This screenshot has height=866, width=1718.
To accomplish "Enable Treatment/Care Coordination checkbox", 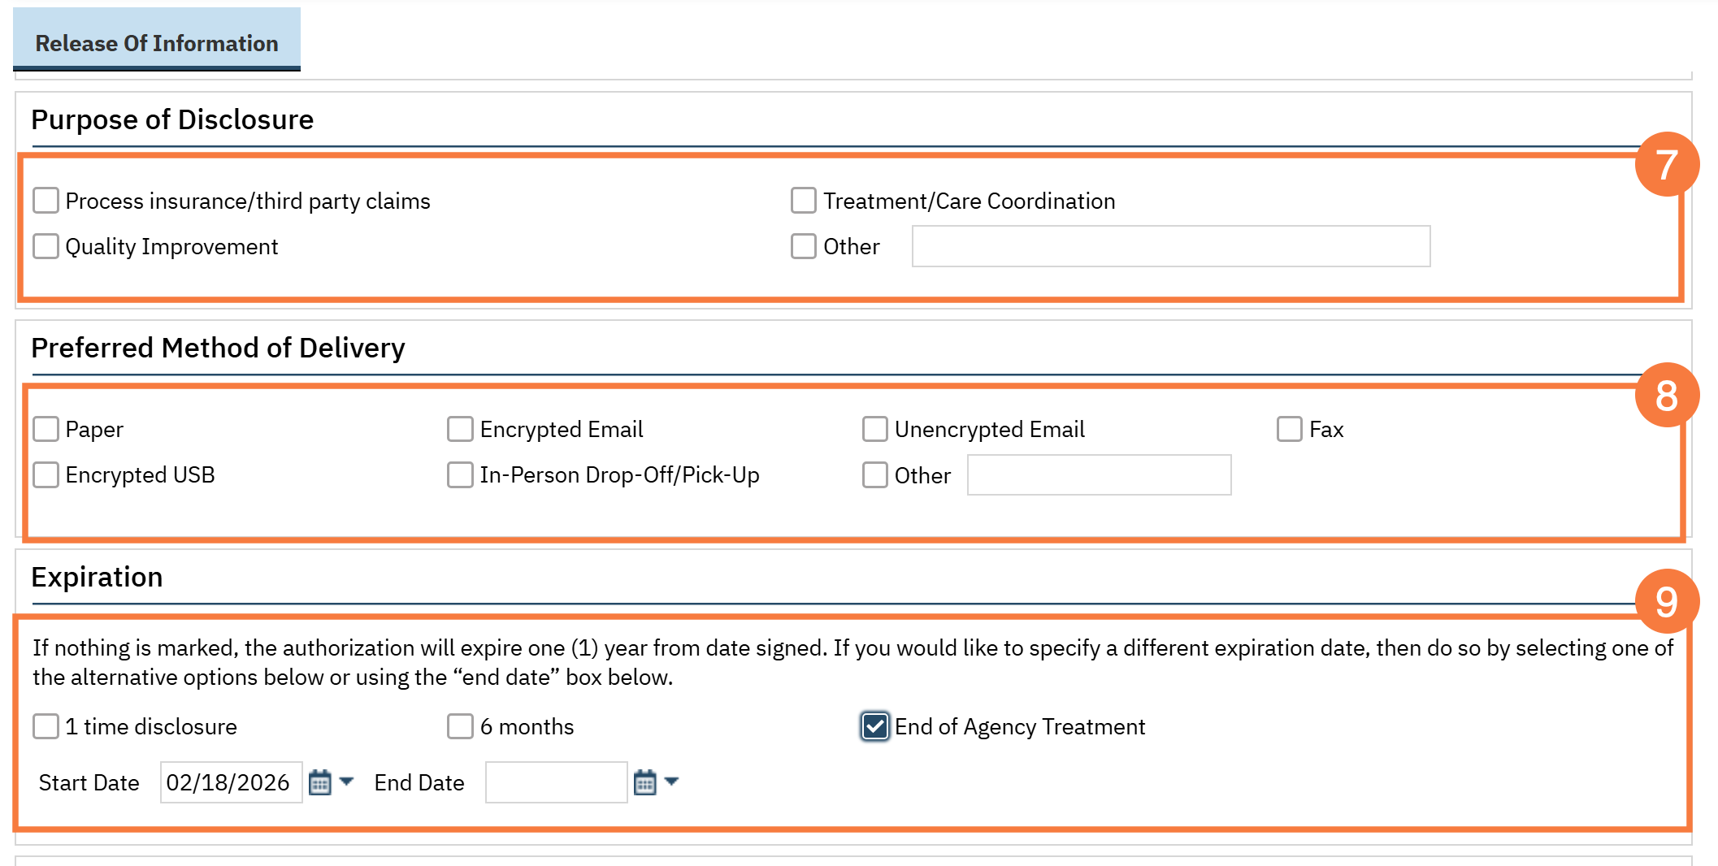I will click(x=804, y=201).
